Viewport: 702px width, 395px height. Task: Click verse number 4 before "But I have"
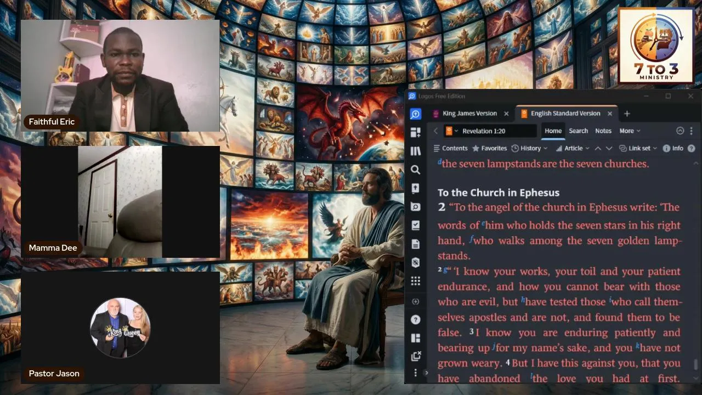click(508, 362)
